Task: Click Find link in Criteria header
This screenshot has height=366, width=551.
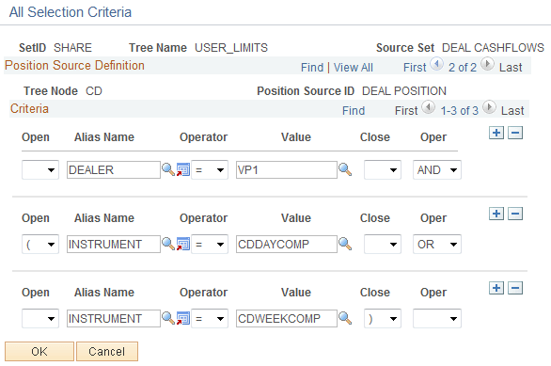Action: (x=354, y=110)
